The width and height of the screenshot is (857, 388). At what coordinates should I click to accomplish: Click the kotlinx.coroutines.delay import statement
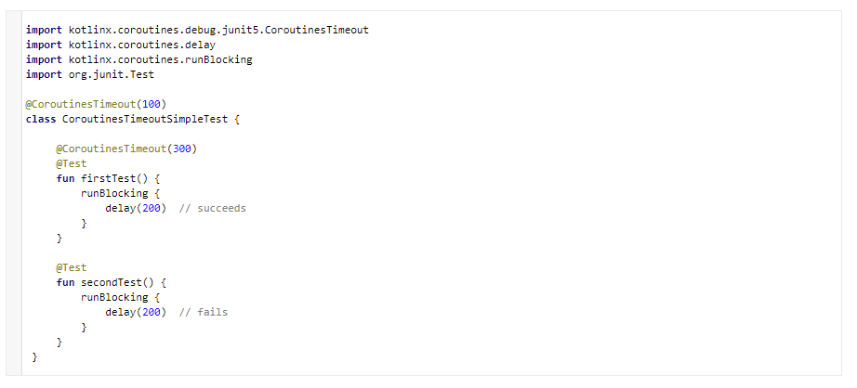click(121, 45)
